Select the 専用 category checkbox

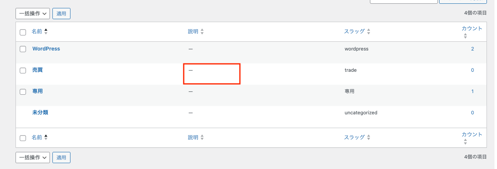pos(23,91)
